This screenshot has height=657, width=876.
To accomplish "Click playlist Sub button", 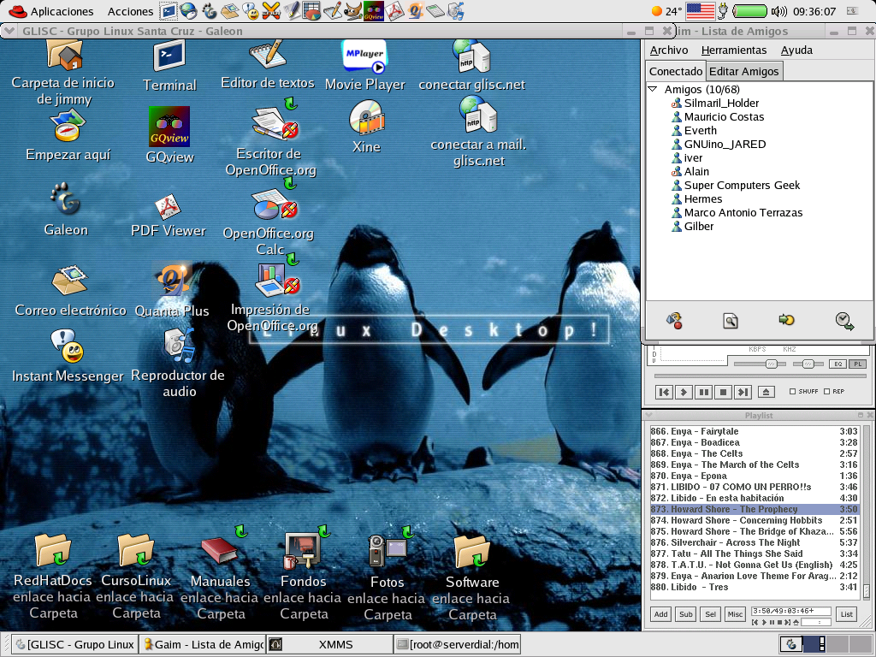I will [x=685, y=614].
